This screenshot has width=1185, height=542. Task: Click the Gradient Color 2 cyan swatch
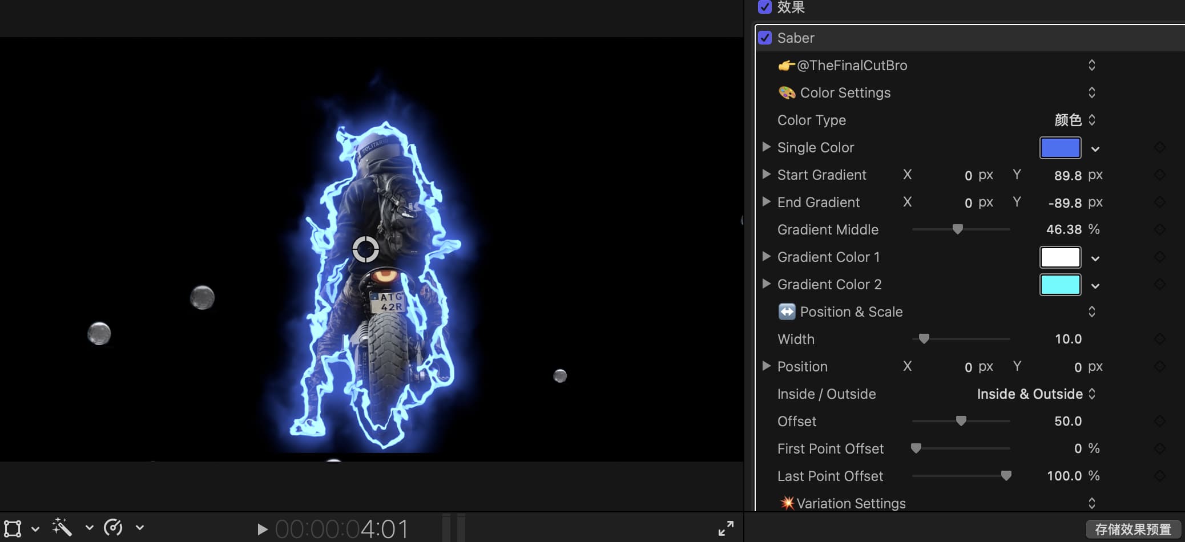point(1060,284)
